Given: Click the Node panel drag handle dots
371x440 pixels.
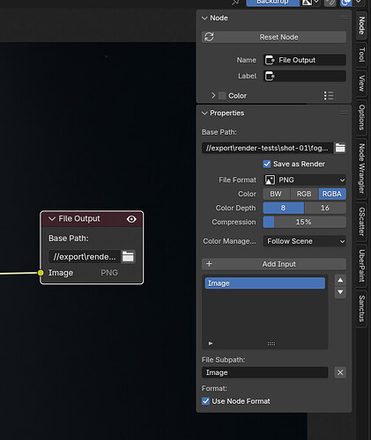Looking at the screenshot, I should pyautogui.click(x=344, y=18).
